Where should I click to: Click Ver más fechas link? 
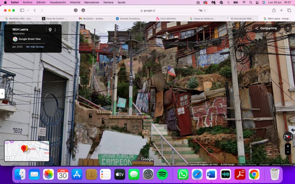[x=35, y=47]
